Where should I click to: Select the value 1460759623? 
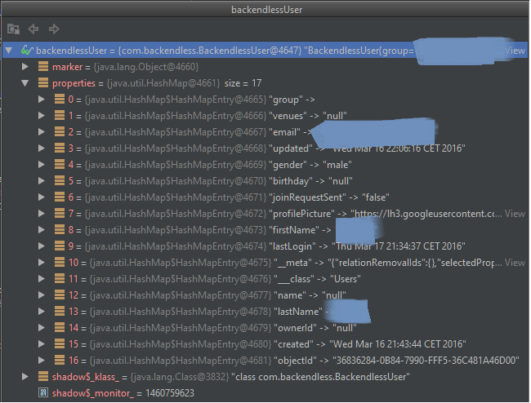coord(170,393)
